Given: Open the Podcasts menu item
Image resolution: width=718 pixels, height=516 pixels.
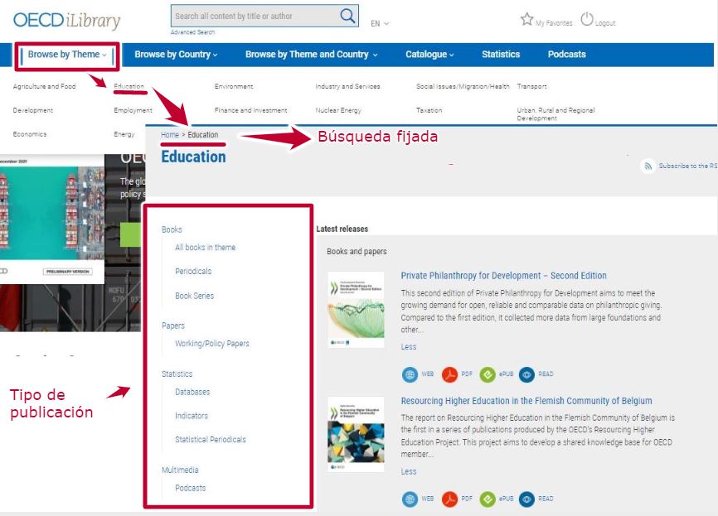Looking at the screenshot, I should pyautogui.click(x=566, y=55).
